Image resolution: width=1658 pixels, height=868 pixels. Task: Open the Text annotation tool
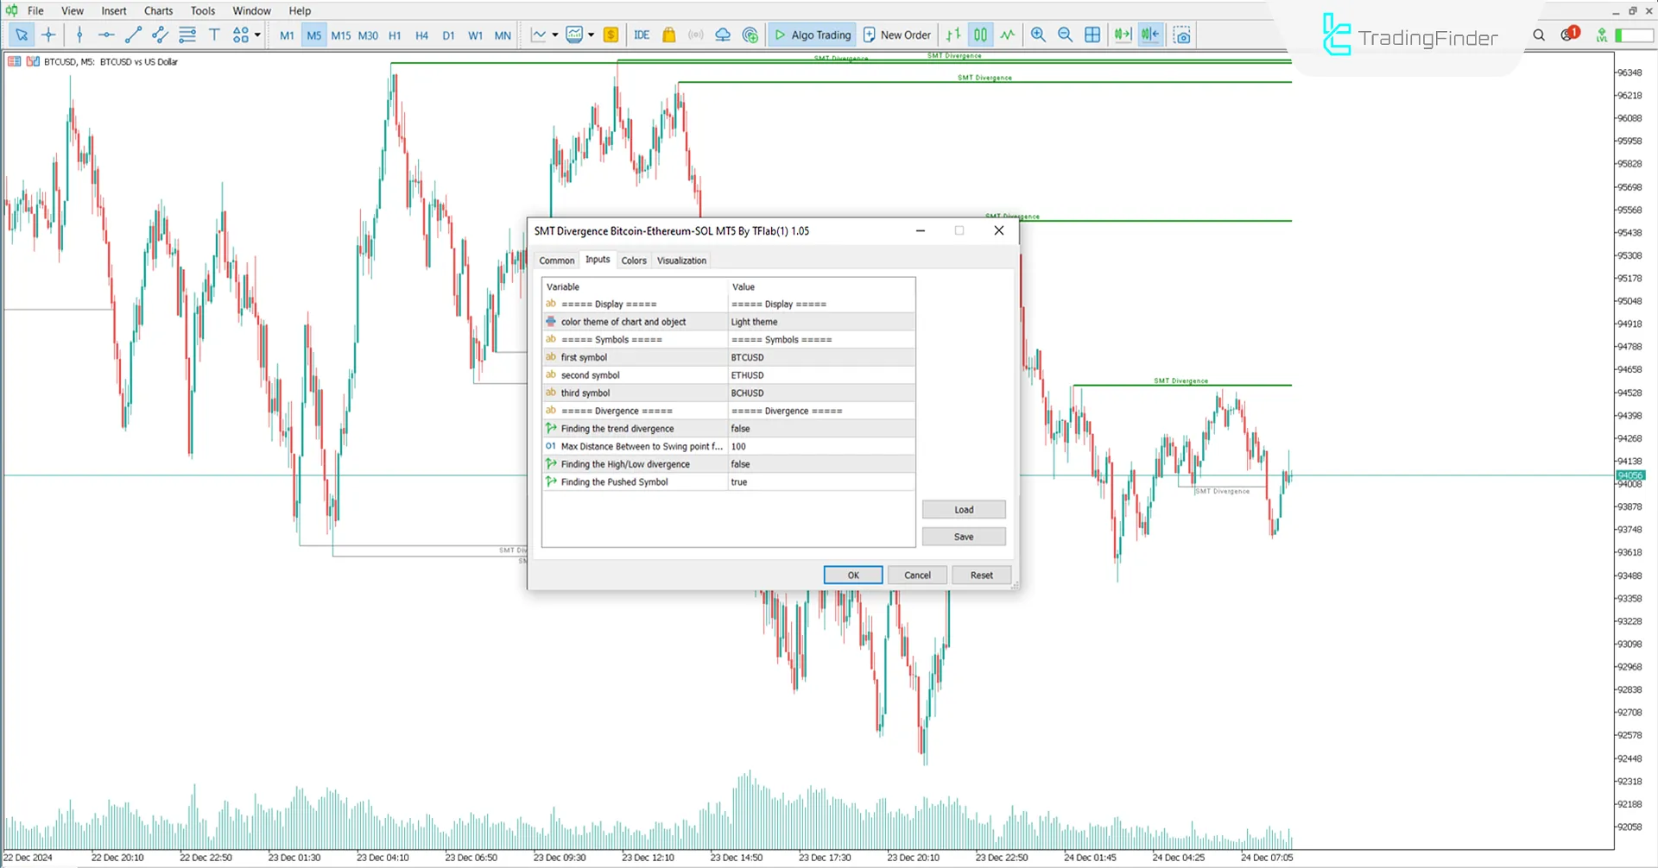[x=214, y=35]
